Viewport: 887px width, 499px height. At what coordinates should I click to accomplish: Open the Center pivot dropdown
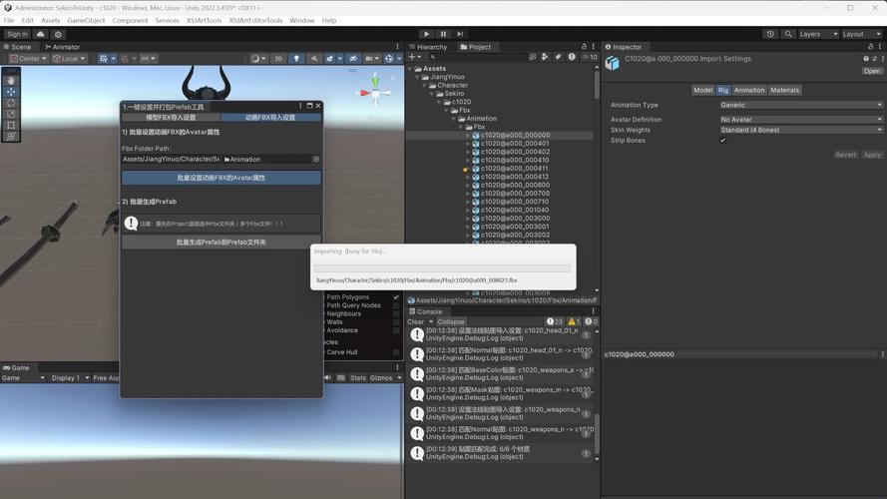tap(28, 58)
